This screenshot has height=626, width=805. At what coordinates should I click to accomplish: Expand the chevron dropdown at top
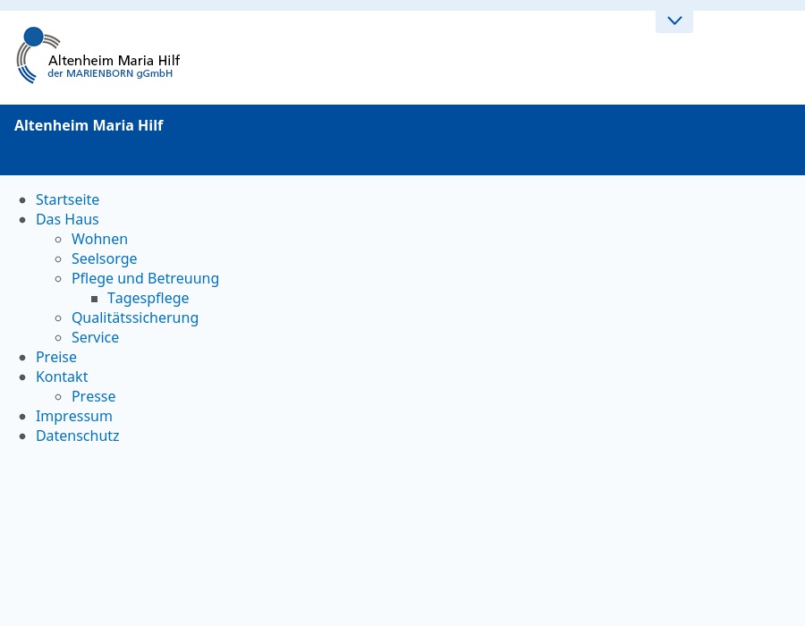[x=674, y=21]
